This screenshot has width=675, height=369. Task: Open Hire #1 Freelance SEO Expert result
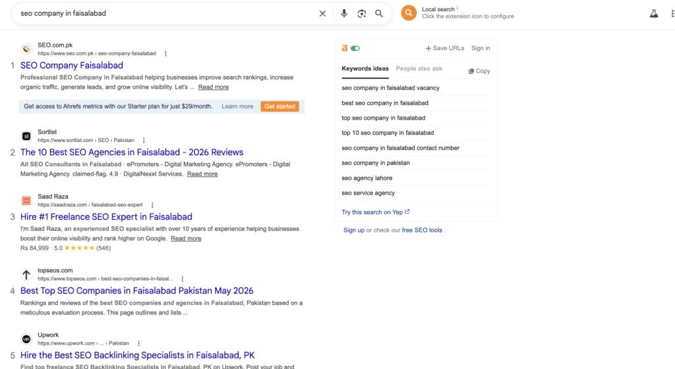click(106, 216)
